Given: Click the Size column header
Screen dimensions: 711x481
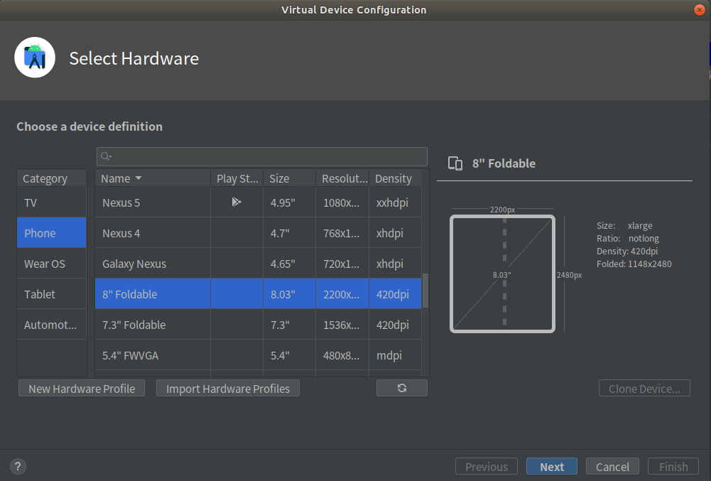Looking at the screenshot, I should coord(289,178).
